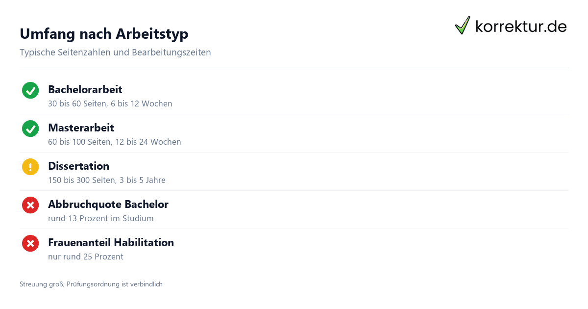Click the text '60 bis 100 Seiten, 12 bis 24 Wochen'
Image resolution: width=588 pixels, height=309 pixels.
point(115,142)
